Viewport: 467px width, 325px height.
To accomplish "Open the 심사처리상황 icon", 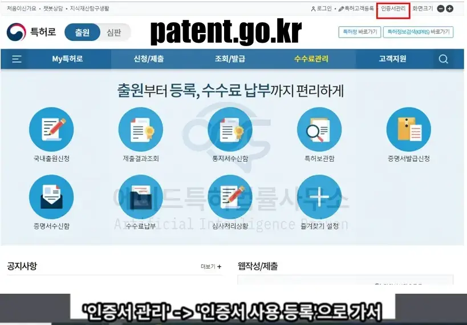I will pos(230,197).
